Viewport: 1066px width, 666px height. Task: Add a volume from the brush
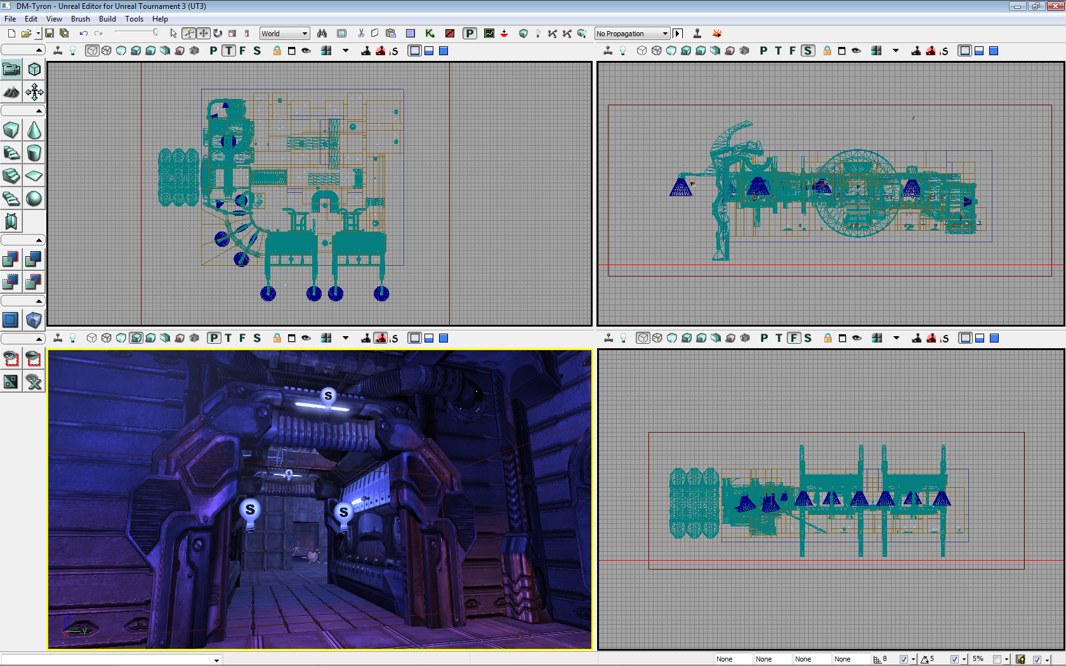(x=34, y=320)
